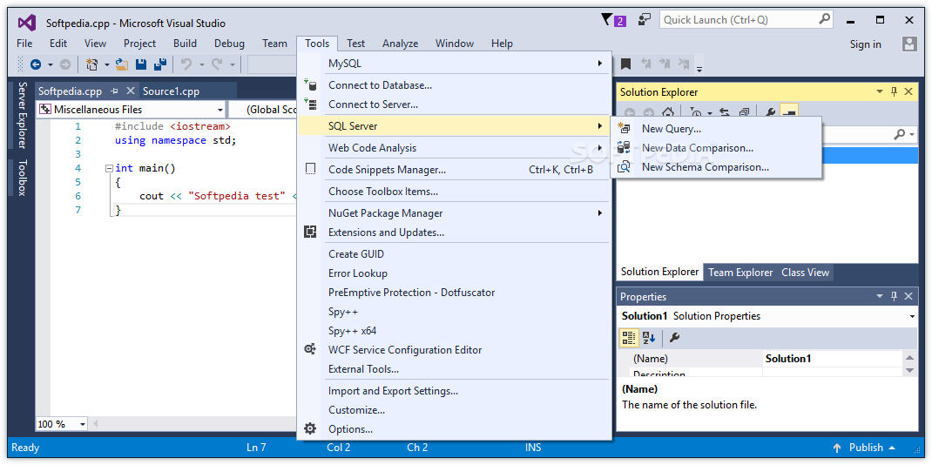Select New Query... in SQL Server submenu

point(716,129)
